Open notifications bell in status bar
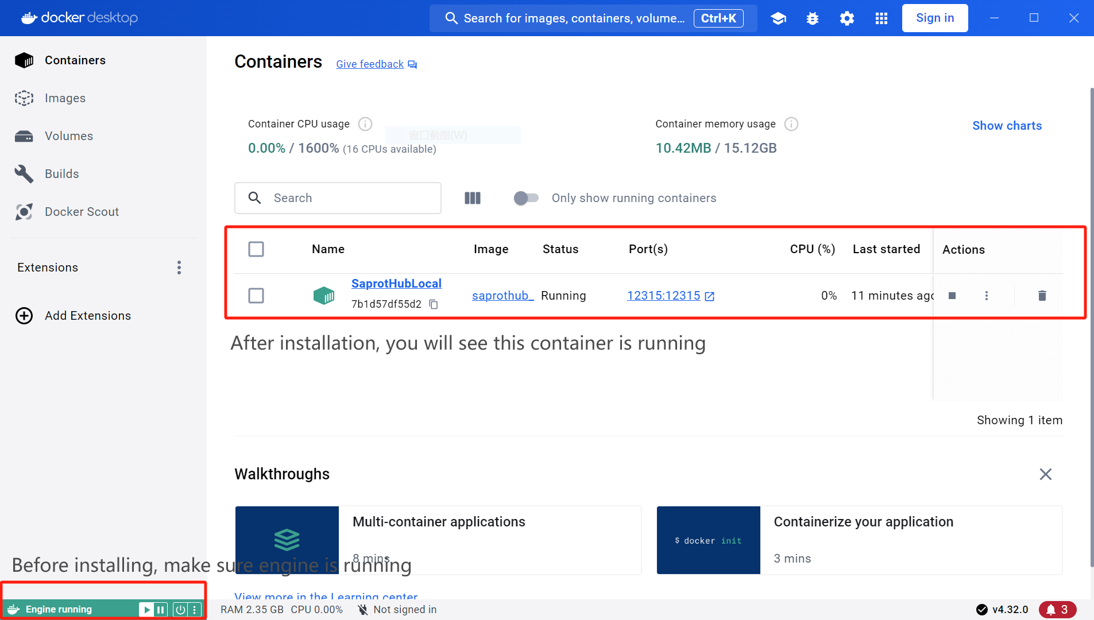This screenshot has height=620, width=1094. pyautogui.click(x=1057, y=609)
